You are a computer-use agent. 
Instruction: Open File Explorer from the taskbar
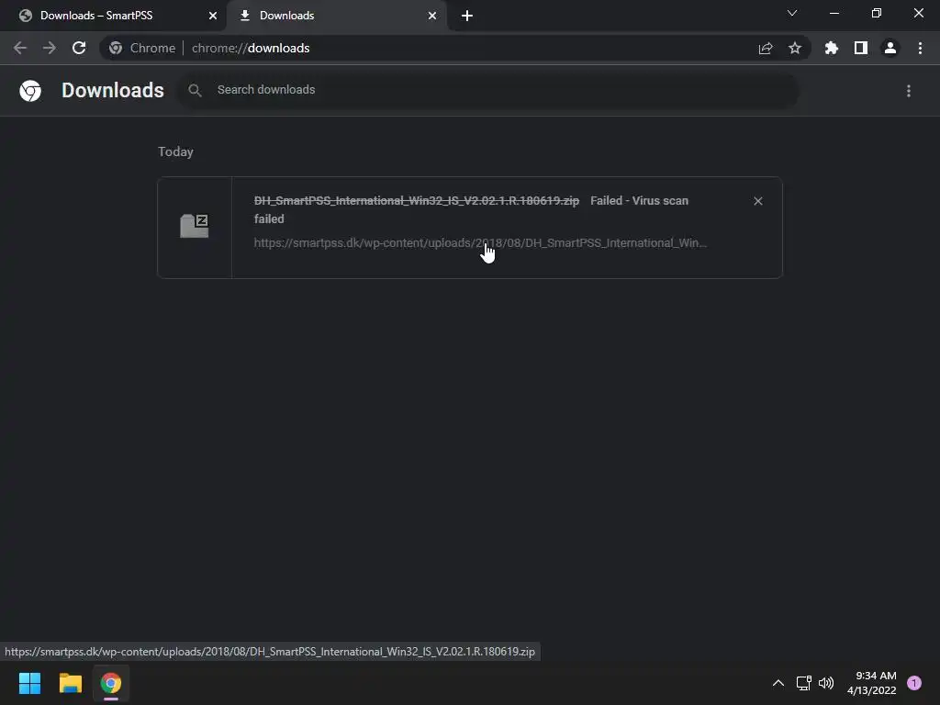(70, 683)
